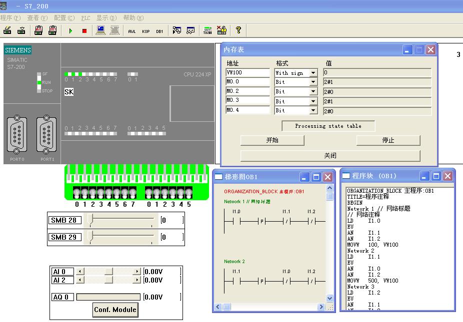Screen dimensions: 463x322
Task: Click the M0.2 address input field
Action: (x=247, y=91)
